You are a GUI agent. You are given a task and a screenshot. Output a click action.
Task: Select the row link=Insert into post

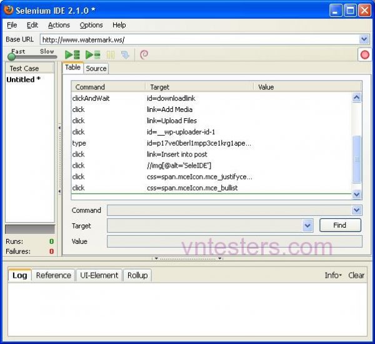pos(212,154)
